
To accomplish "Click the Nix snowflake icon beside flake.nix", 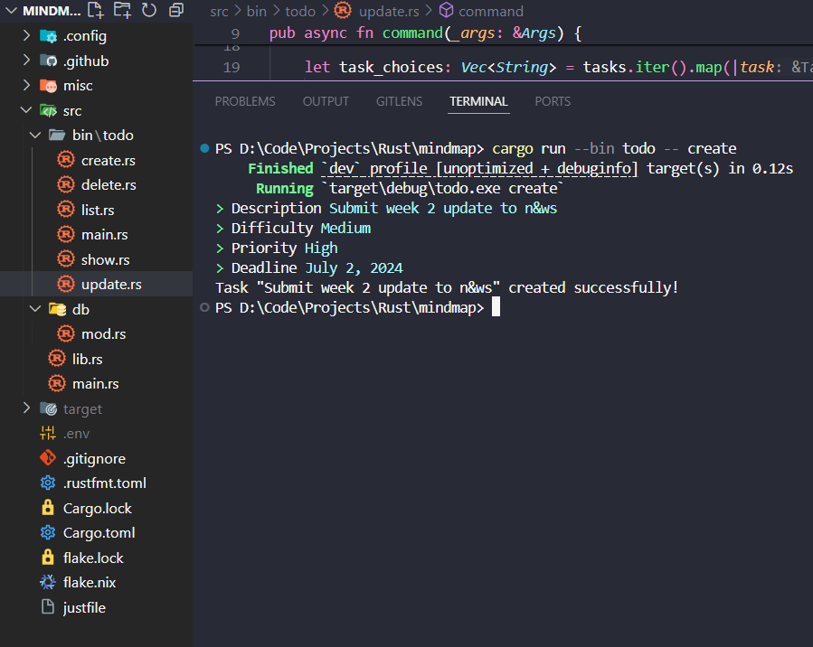I will click(48, 582).
